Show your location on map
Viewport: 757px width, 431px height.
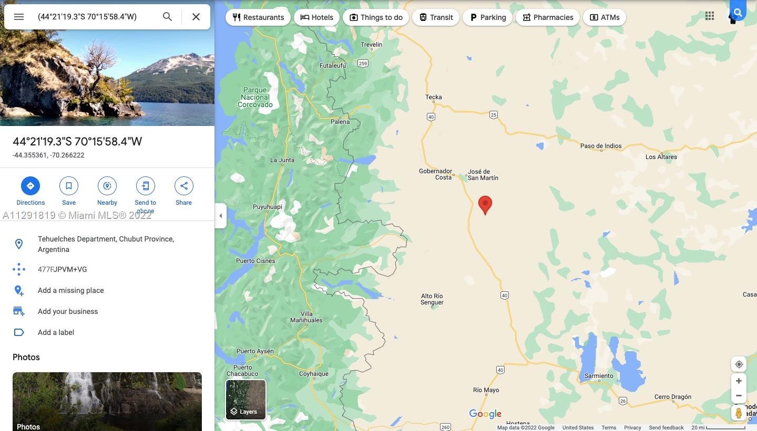pyautogui.click(x=739, y=364)
